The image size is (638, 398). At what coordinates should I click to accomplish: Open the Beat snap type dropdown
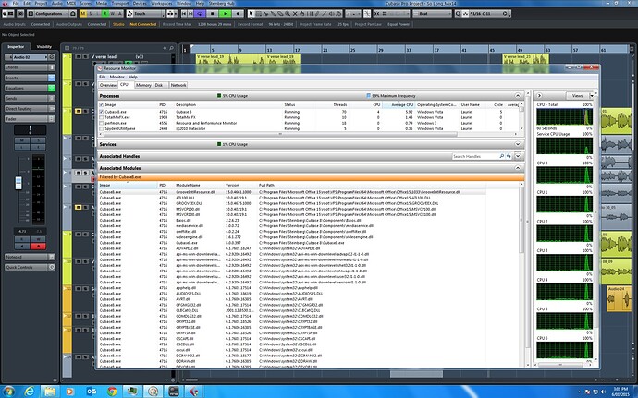[x=433, y=14]
